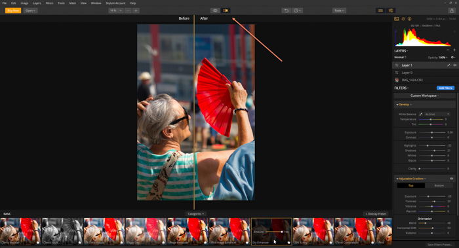Click Sky Enhancer preset Amount slider
The image size is (459, 248).
tap(274, 232)
